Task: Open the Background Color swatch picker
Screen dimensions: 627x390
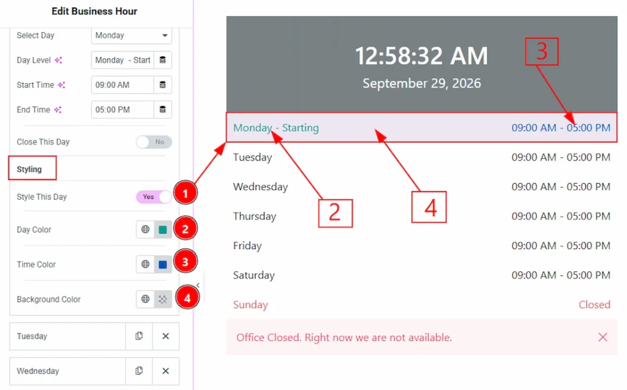Action: [163, 299]
